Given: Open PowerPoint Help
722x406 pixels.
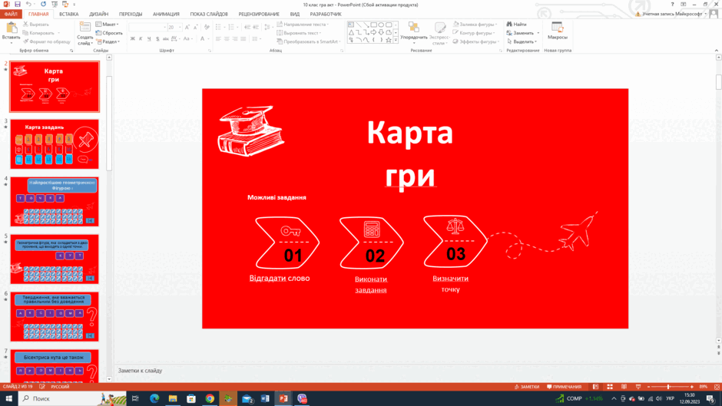Looking at the screenshot, I should [x=672, y=4].
